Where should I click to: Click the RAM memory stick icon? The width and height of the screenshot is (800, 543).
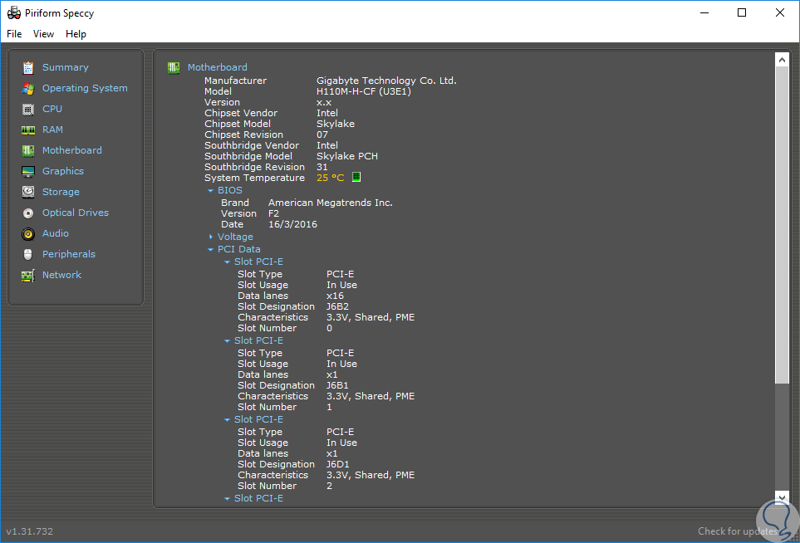[28, 130]
